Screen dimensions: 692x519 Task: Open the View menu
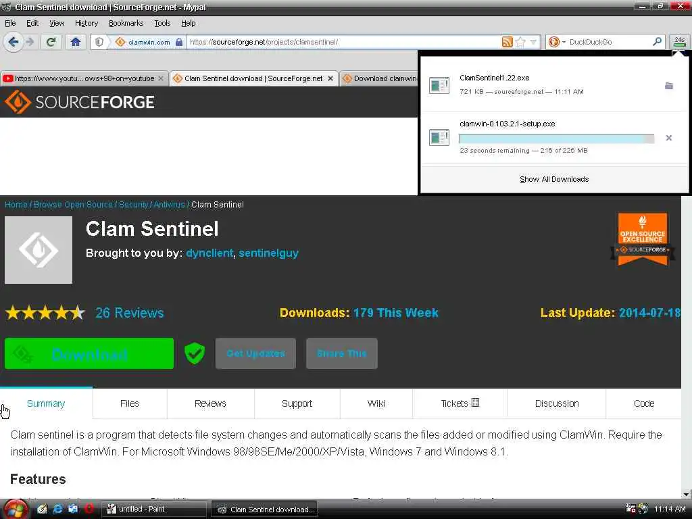click(57, 23)
